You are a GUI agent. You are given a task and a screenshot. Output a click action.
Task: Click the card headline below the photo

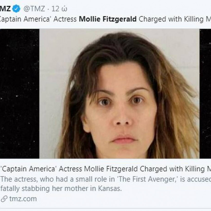click(105, 169)
